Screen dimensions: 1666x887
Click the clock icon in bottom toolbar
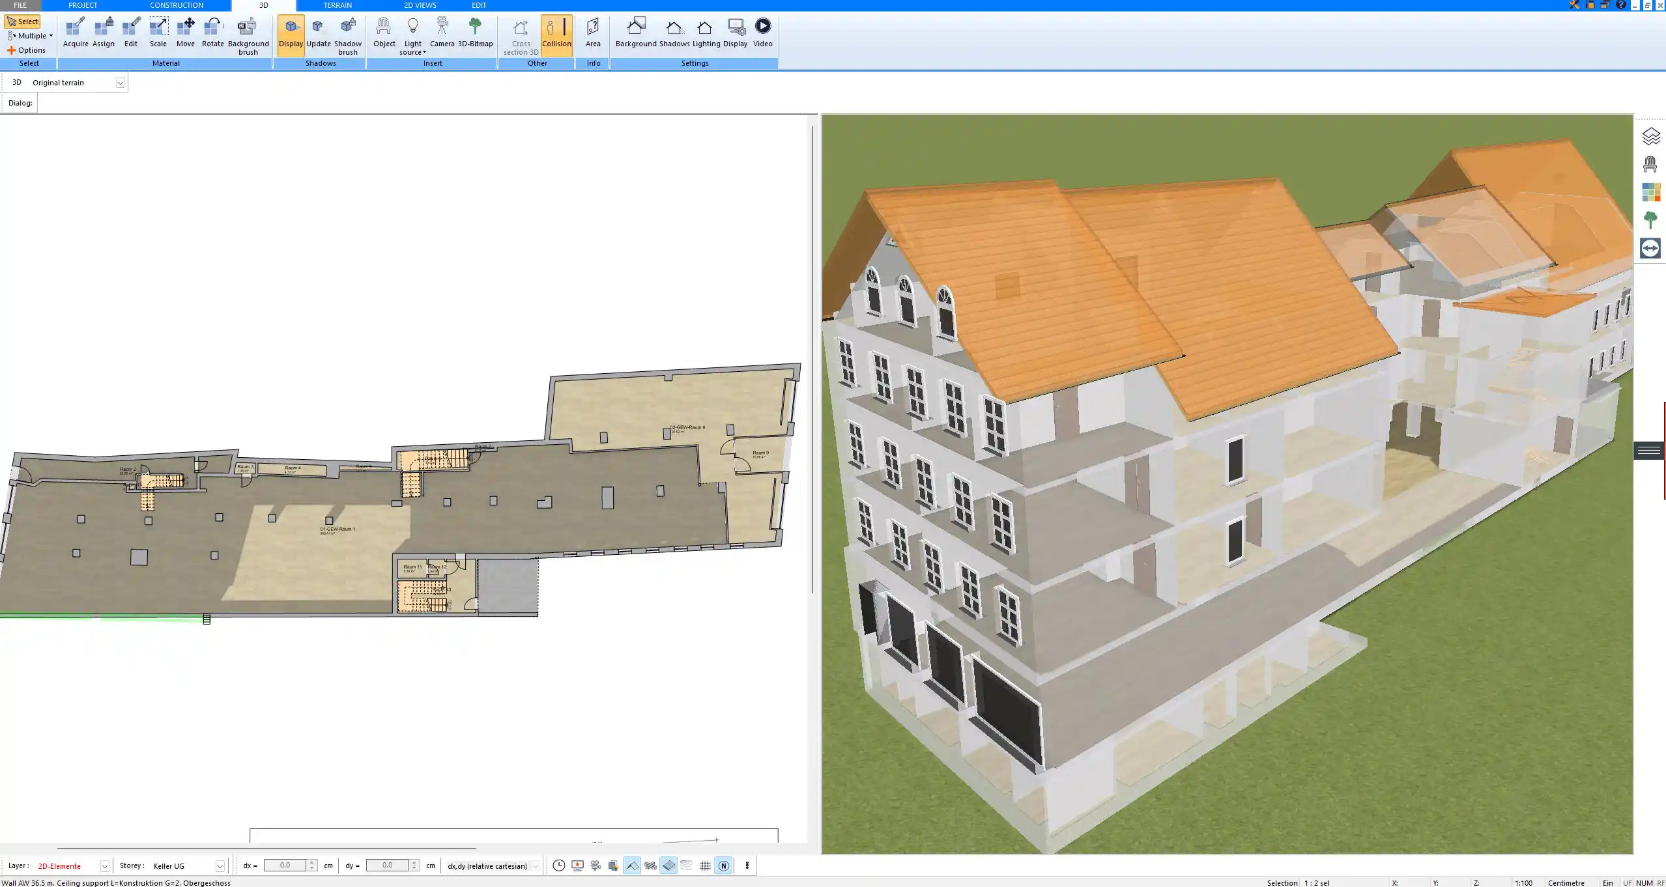558,866
